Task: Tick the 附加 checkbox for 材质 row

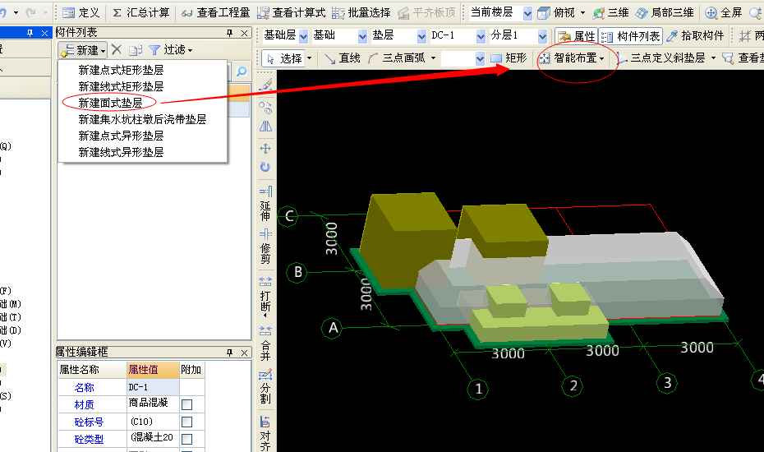Action: coord(186,404)
